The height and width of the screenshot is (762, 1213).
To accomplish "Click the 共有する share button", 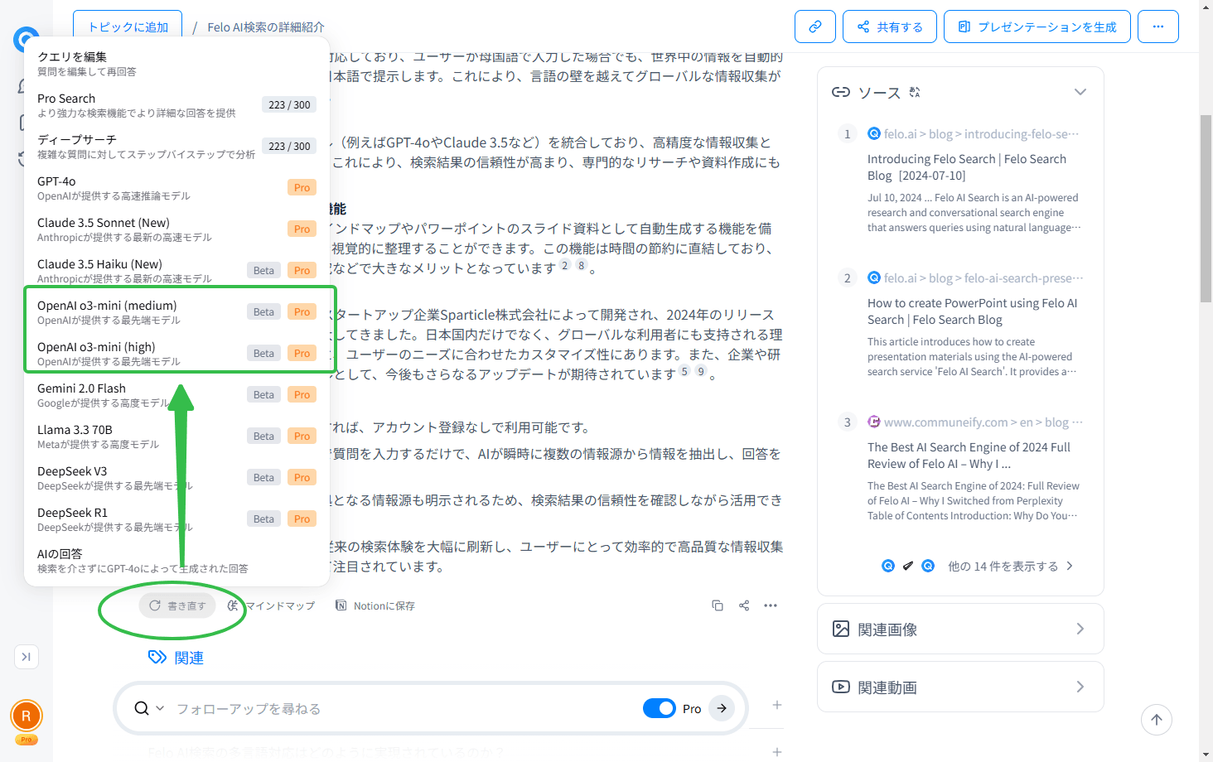I will tap(890, 27).
